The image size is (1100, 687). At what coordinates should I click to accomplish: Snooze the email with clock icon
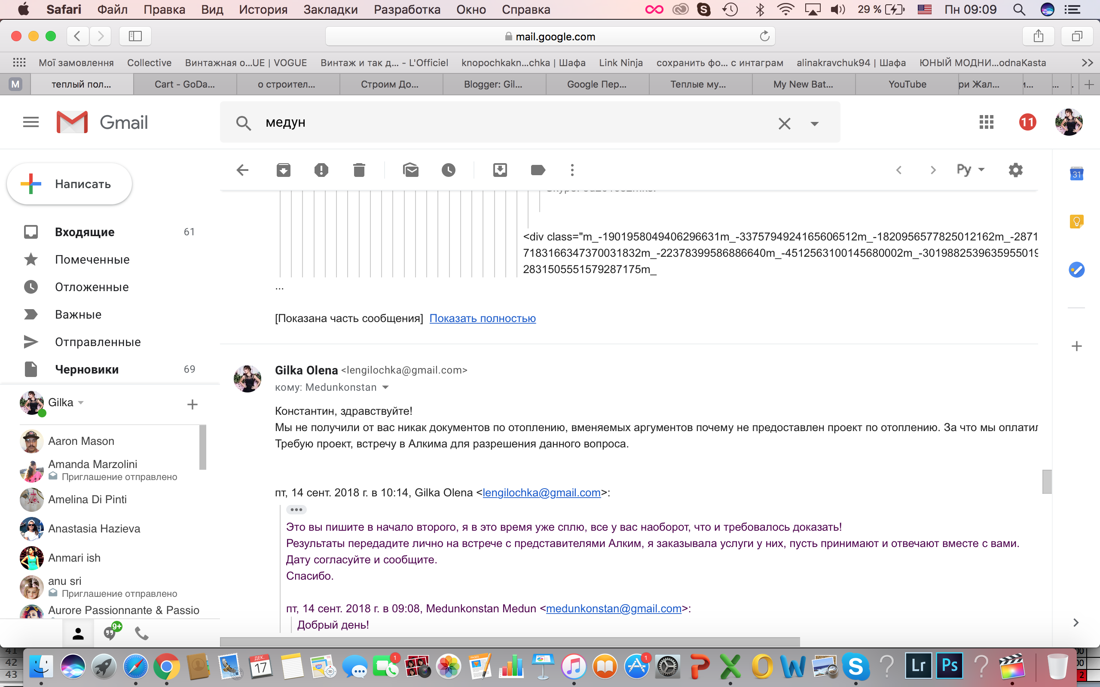[x=448, y=170]
